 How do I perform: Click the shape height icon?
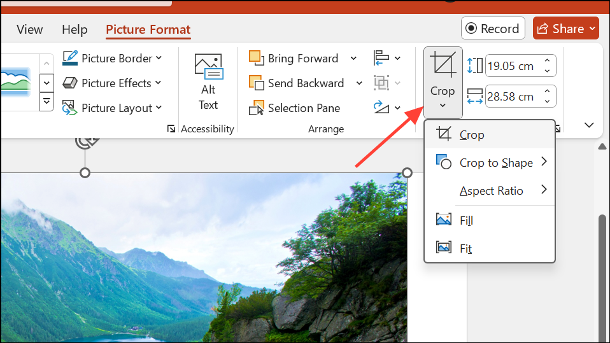point(474,66)
